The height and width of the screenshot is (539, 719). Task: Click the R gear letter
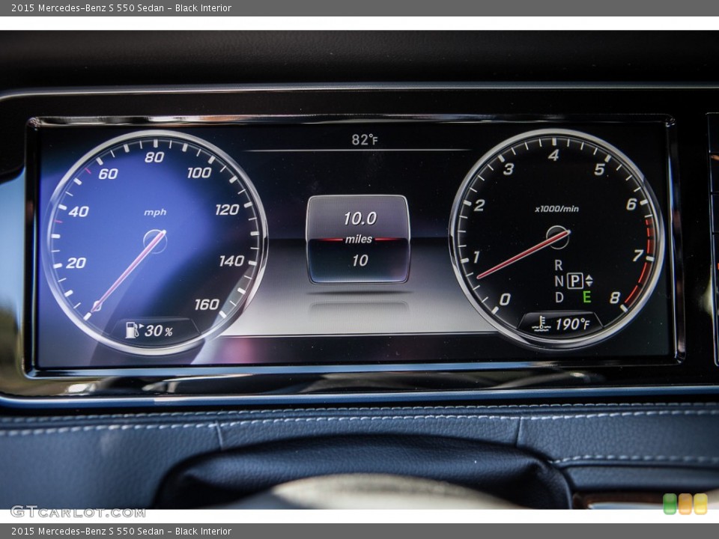559,265
